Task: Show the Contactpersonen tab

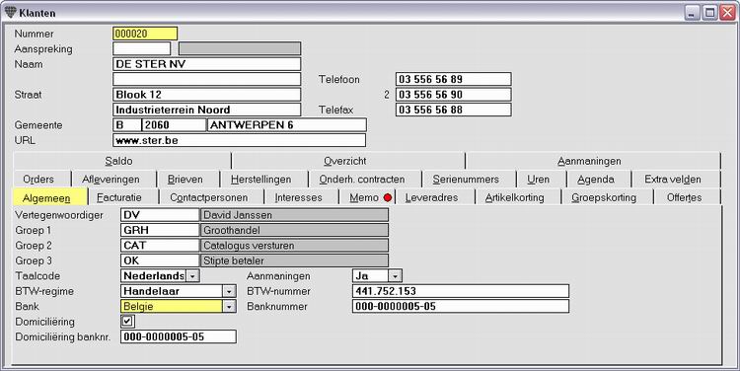Action: [x=211, y=197]
